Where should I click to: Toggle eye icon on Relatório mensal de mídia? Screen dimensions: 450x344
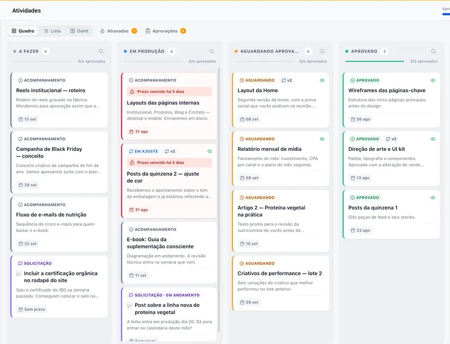pyautogui.click(x=322, y=139)
